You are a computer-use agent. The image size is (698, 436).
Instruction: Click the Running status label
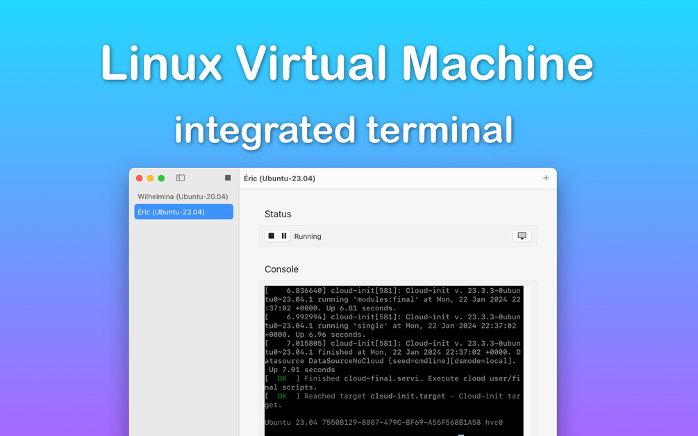308,236
